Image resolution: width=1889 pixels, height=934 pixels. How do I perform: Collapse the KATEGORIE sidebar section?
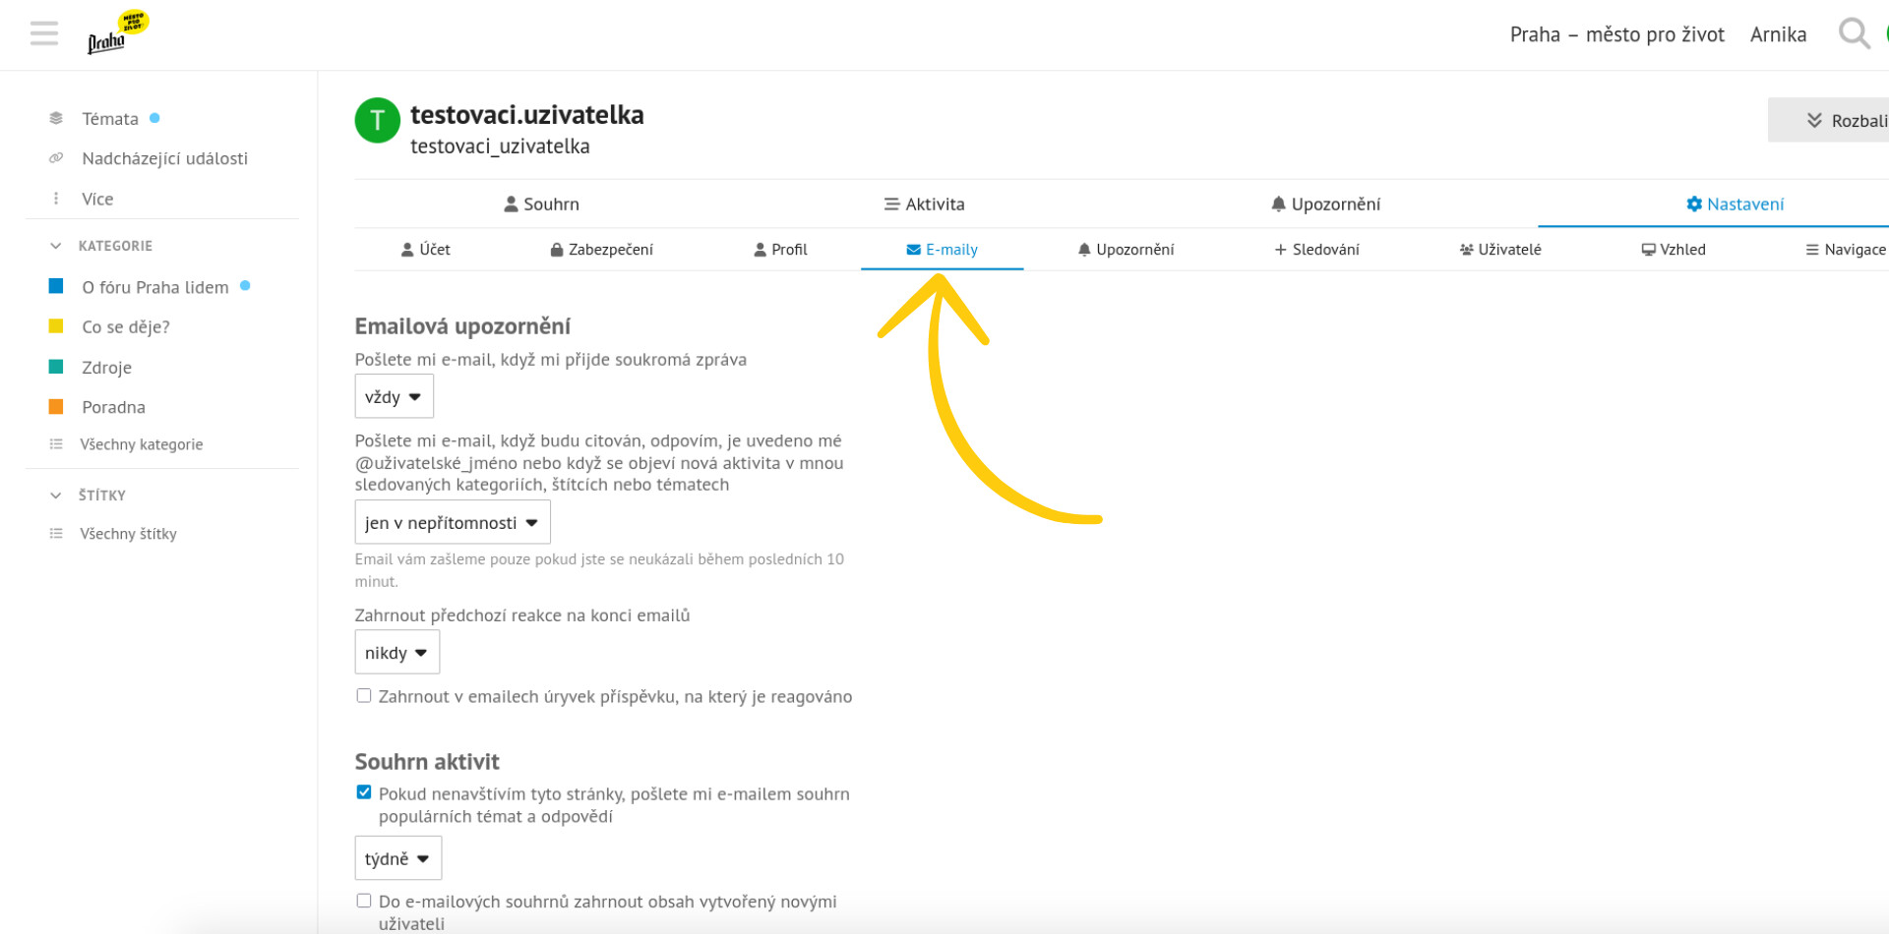pos(56,246)
